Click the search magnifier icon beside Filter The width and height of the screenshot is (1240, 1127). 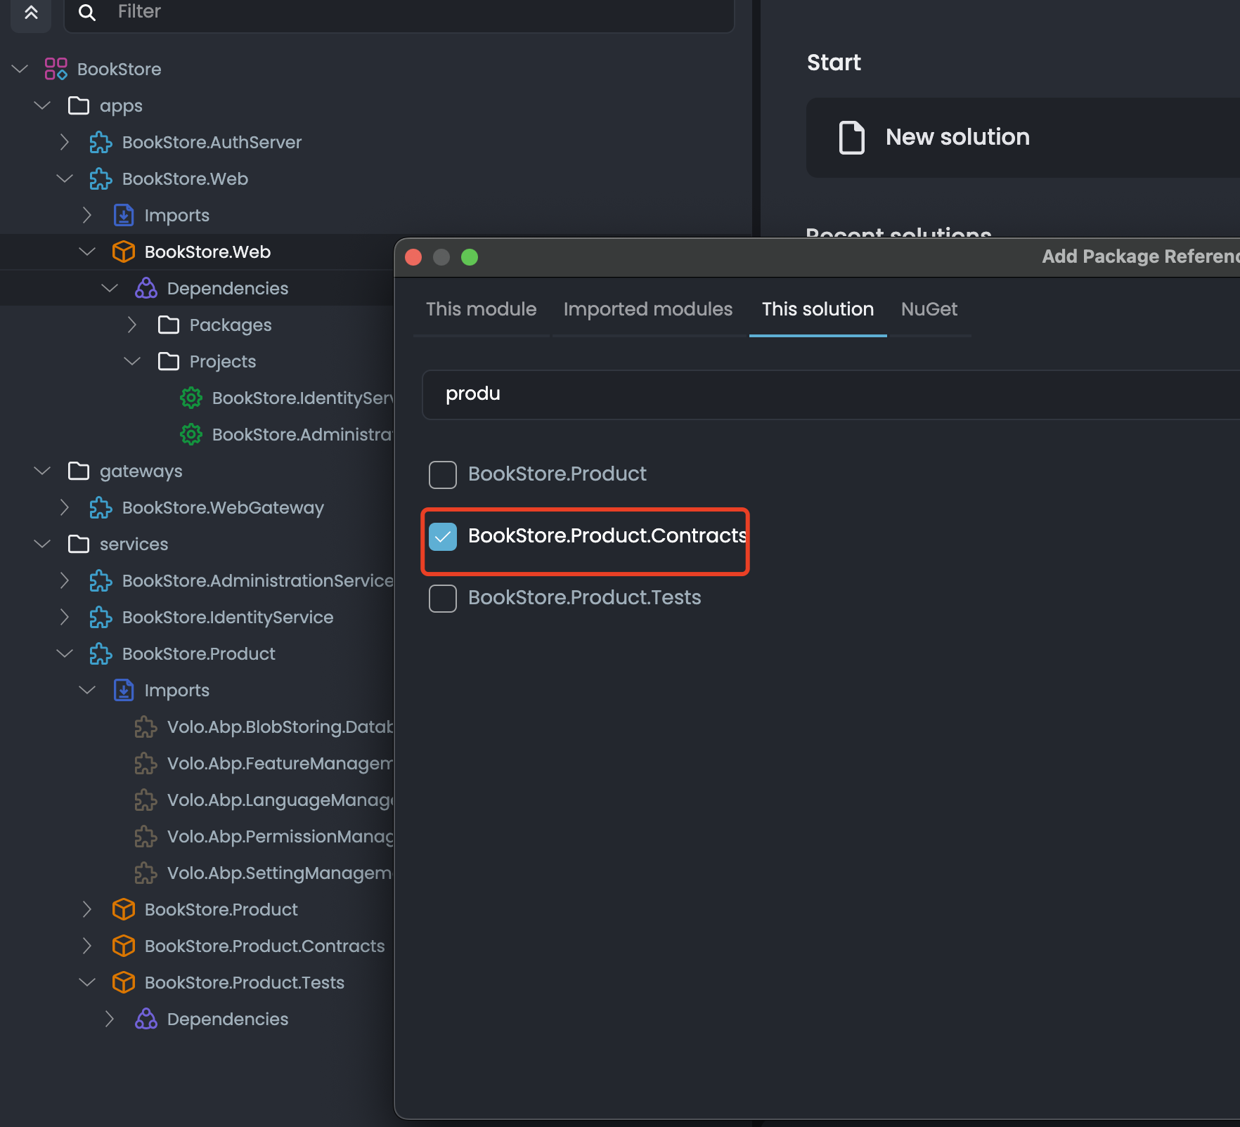(x=86, y=12)
